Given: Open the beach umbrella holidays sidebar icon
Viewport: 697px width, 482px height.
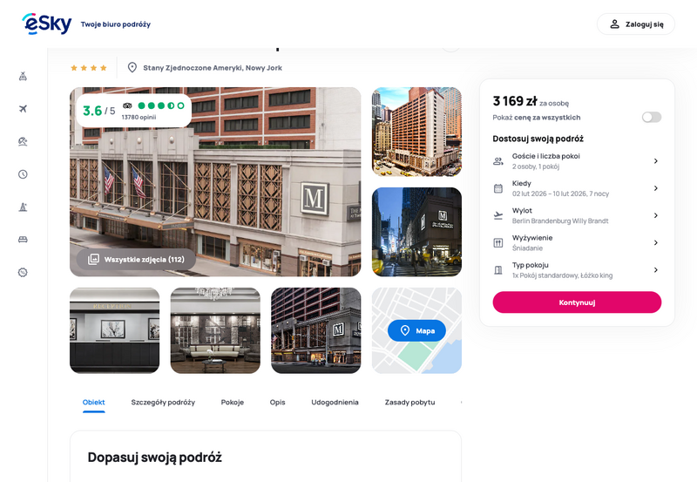Looking at the screenshot, I should pos(24,141).
